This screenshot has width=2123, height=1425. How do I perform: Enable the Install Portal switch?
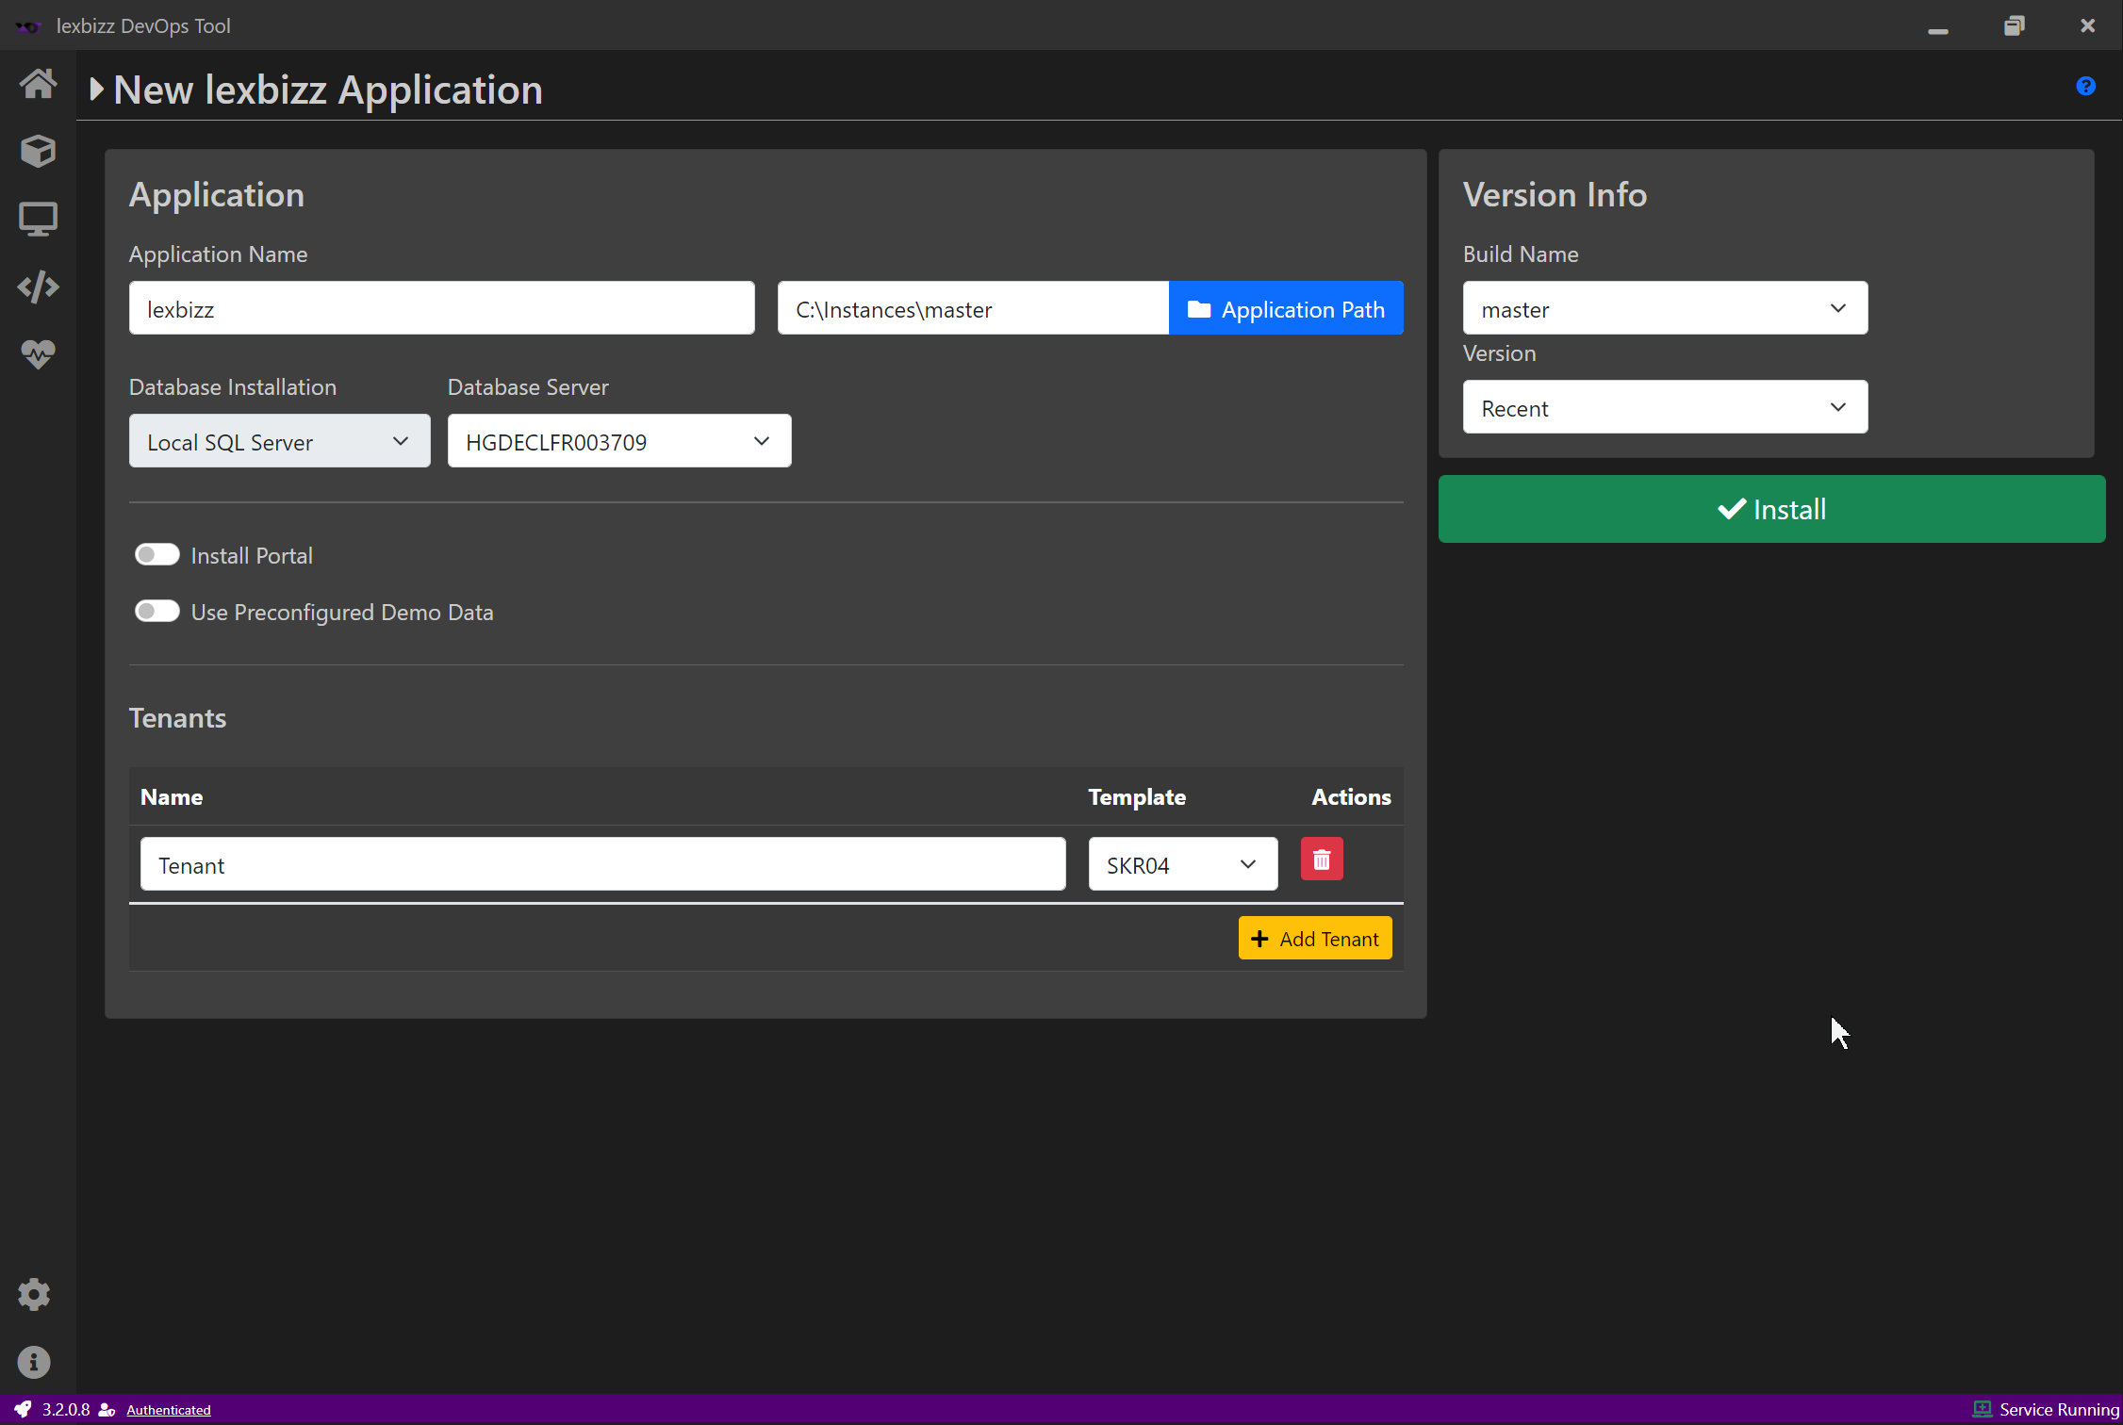(x=156, y=554)
